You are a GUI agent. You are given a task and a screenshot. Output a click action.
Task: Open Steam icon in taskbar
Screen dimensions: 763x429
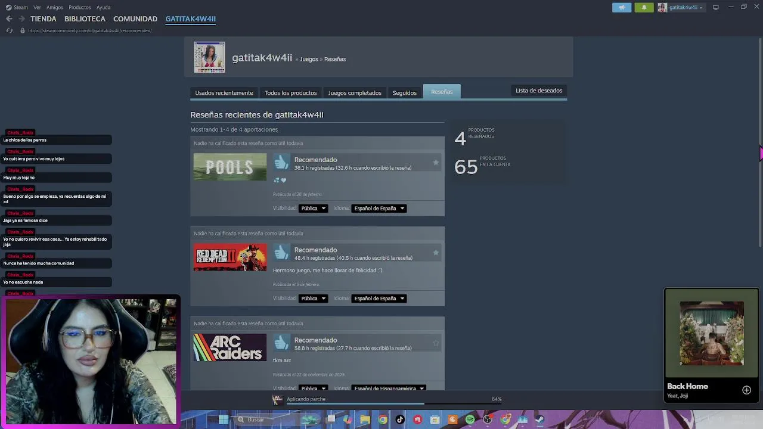coord(540,419)
